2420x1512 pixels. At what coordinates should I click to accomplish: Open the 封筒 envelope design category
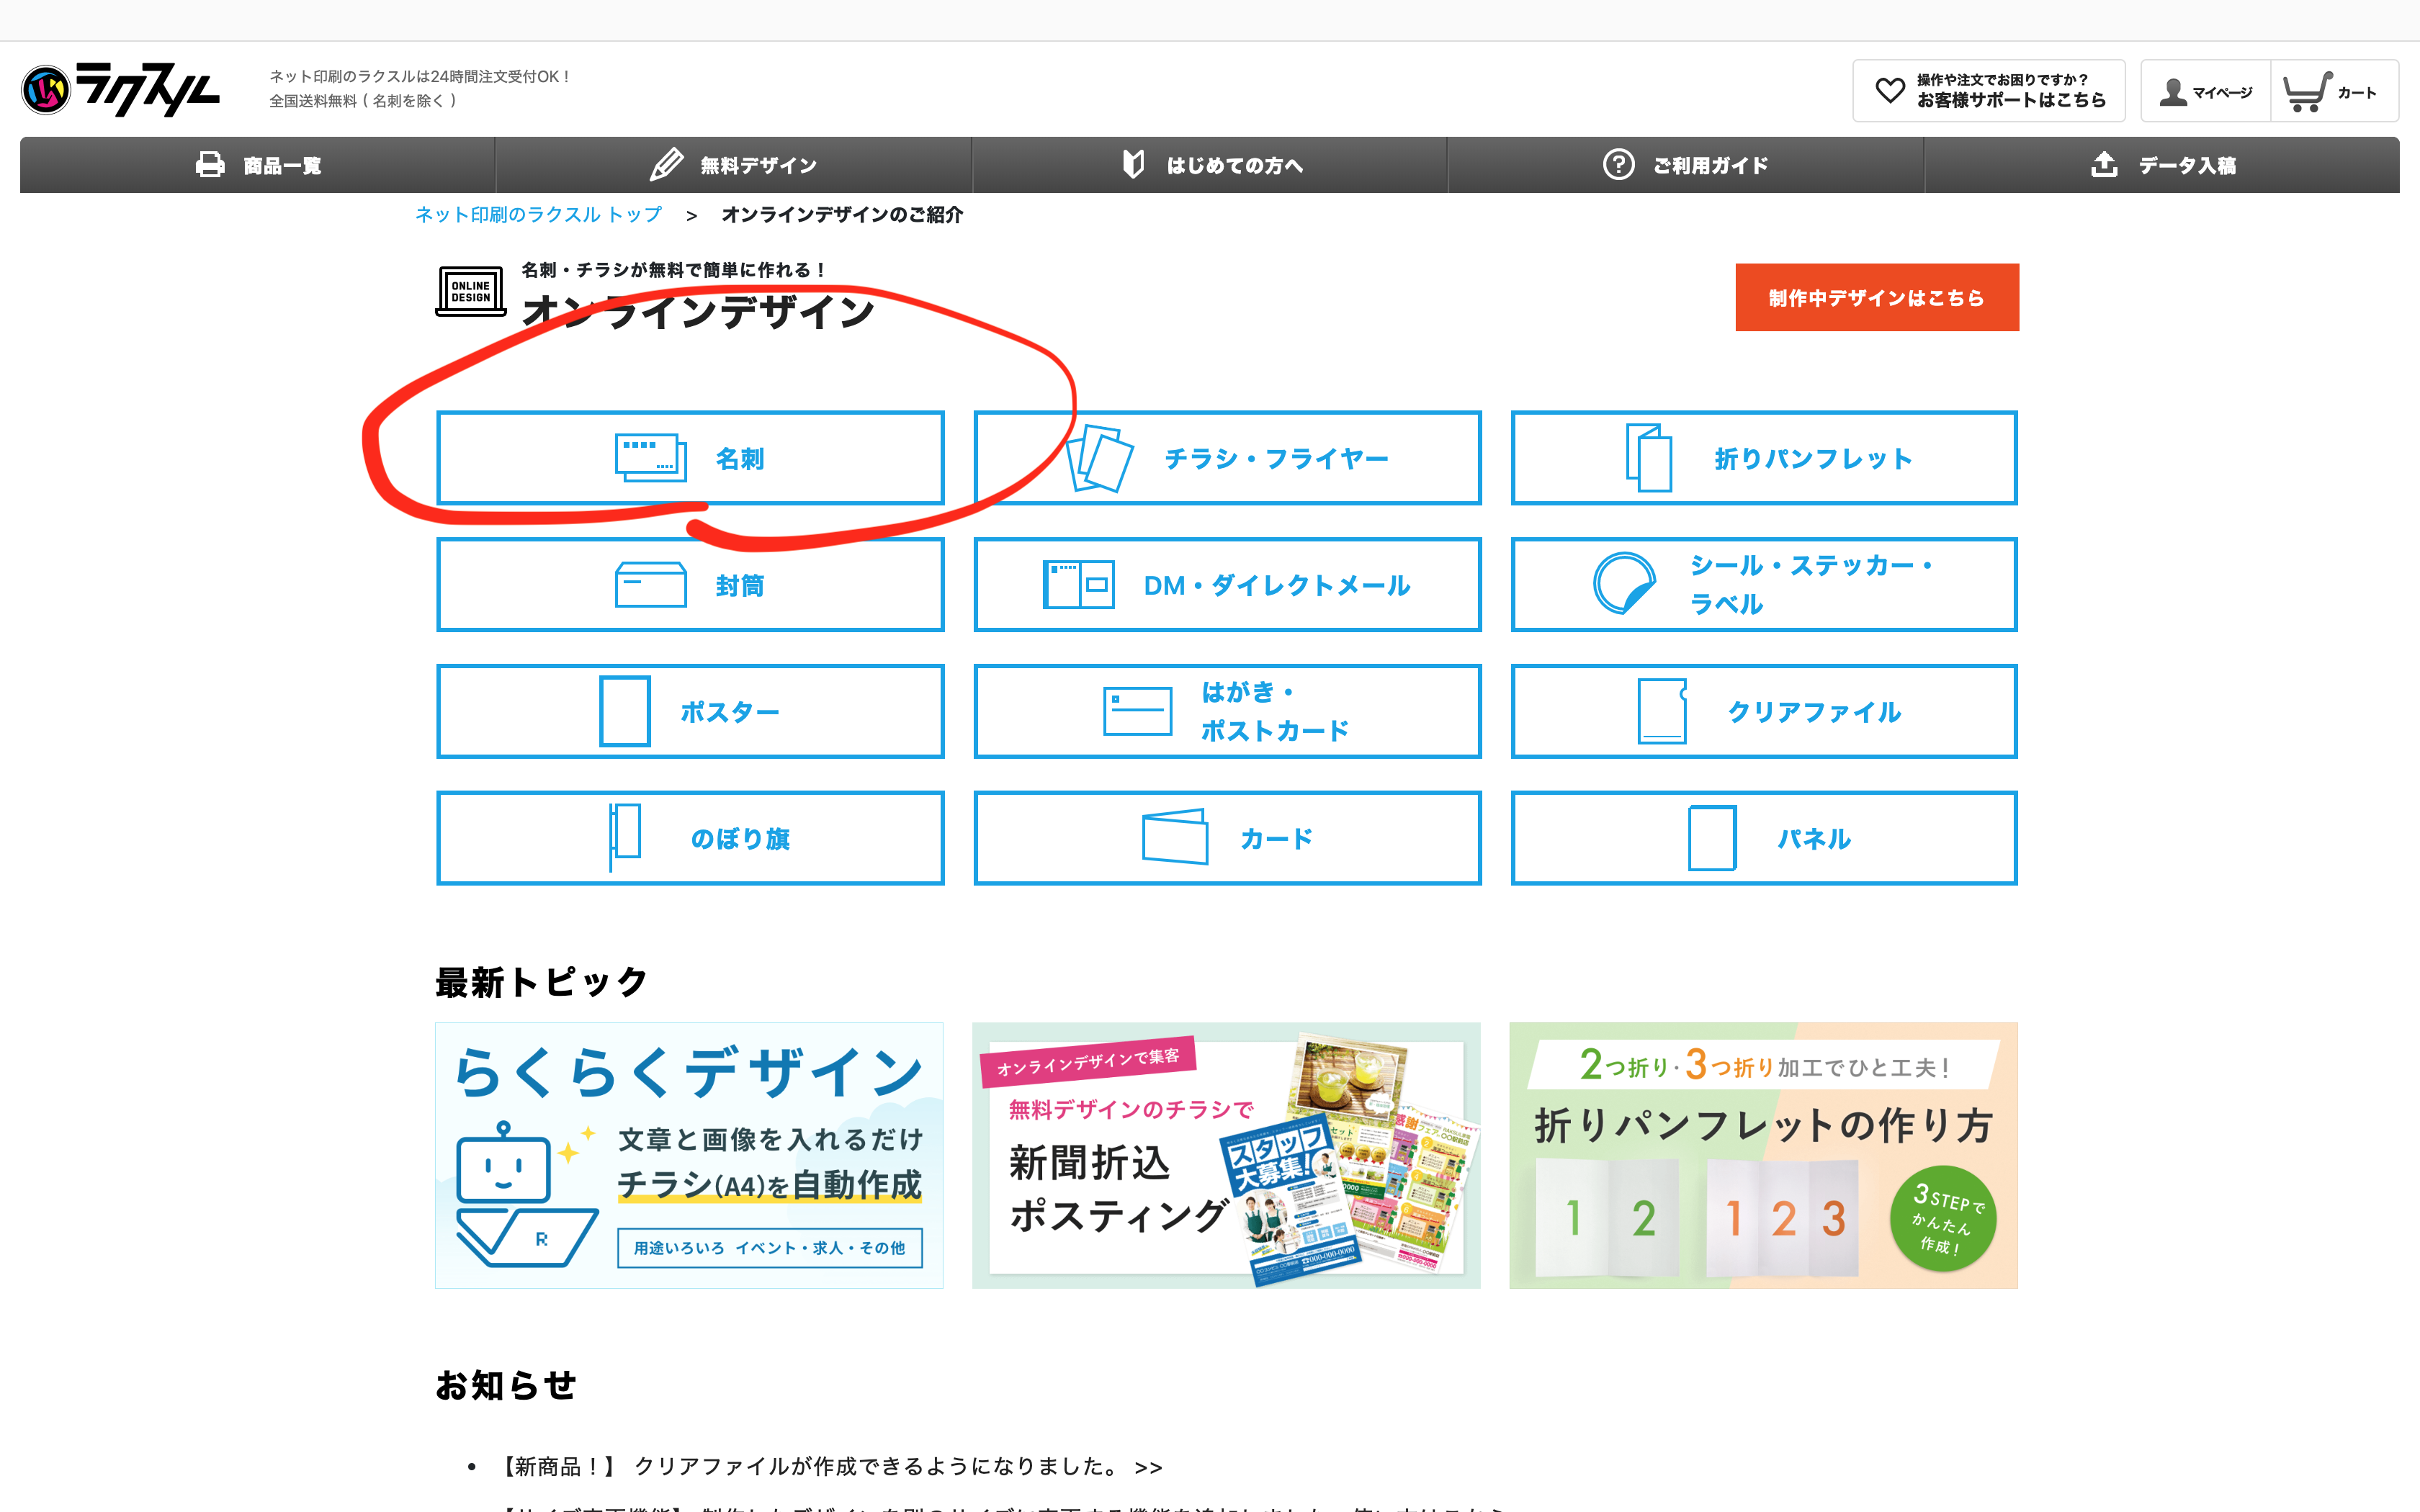pos(690,585)
